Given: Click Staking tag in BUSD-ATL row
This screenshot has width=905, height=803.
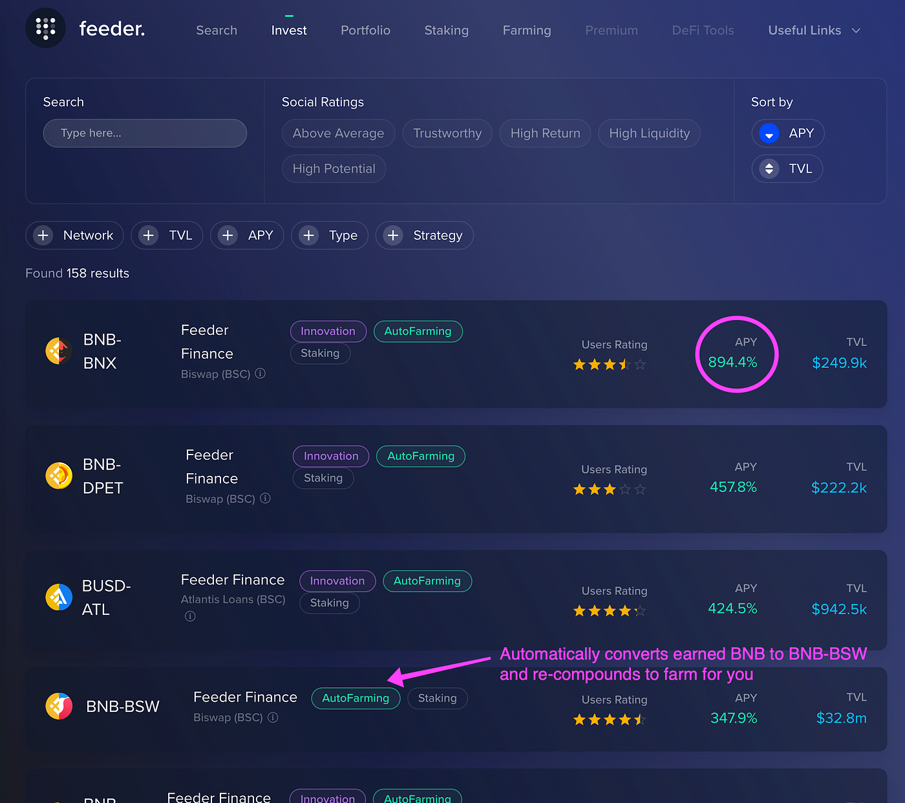Looking at the screenshot, I should click(x=330, y=603).
